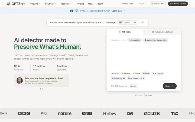Click the AI Detector circle icon
This screenshot has height=122, width=195.
[x=120, y=32]
